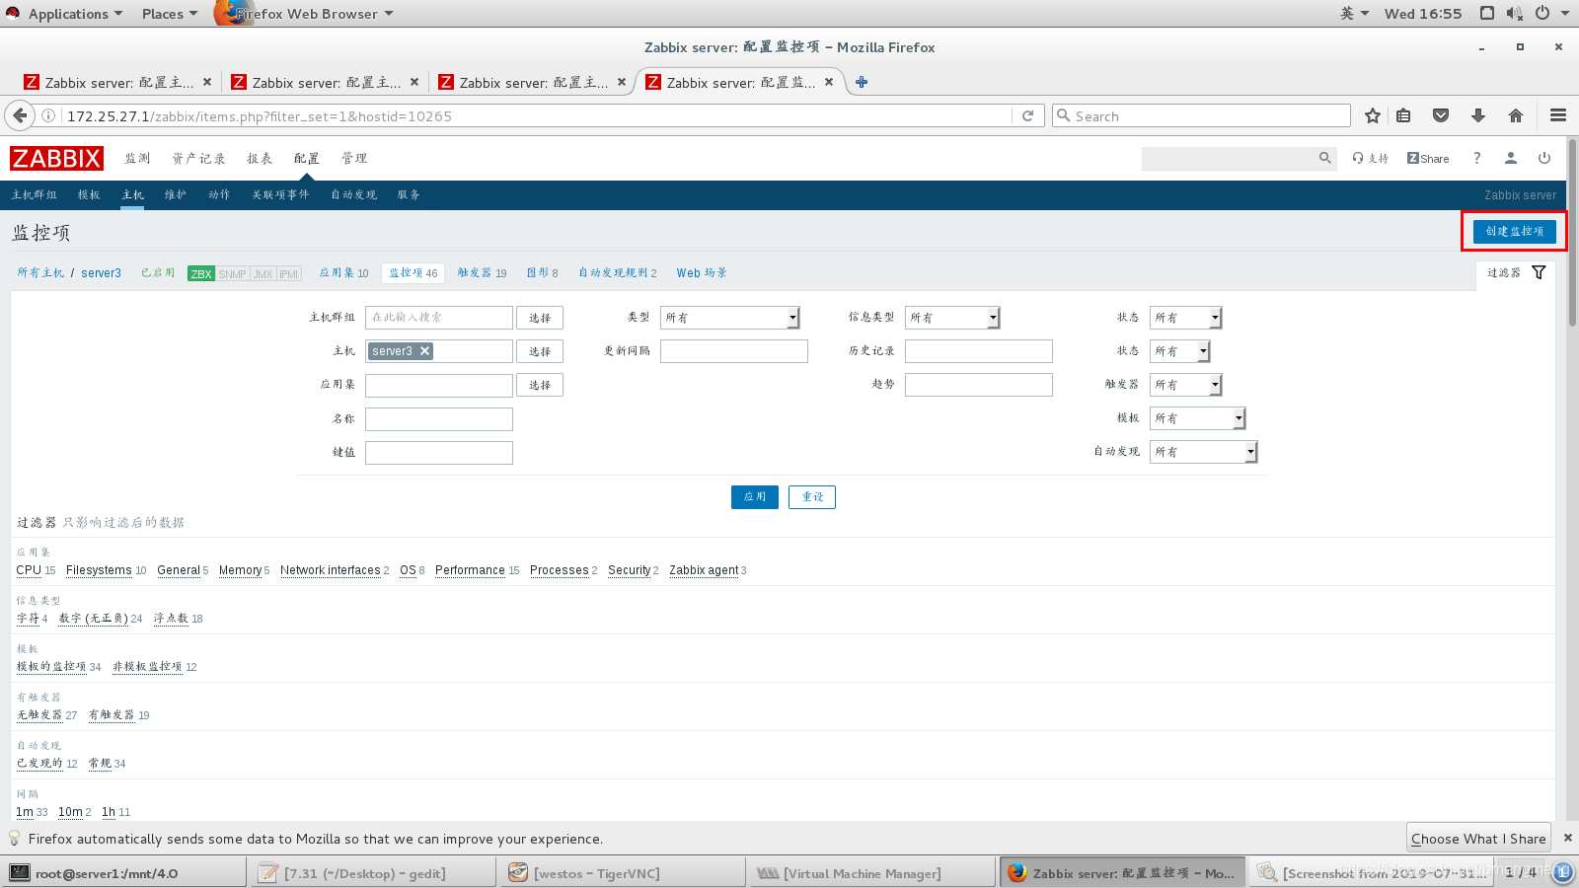The height and width of the screenshot is (888, 1579).
Task: Open the 自动发现 filter dropdown
Action: (x=1203, y=452)
